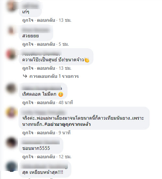Open profile picture of ชอบมาก5555 commenter
The image size is (162, 179).
11,142
